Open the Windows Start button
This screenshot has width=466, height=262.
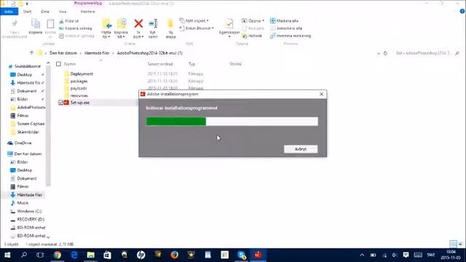7,255
